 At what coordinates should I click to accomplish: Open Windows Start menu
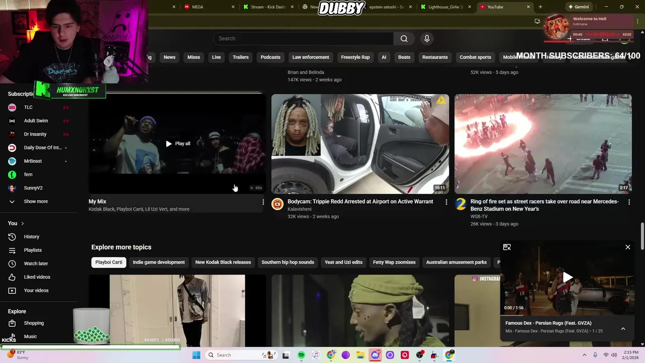coord(196,355)
